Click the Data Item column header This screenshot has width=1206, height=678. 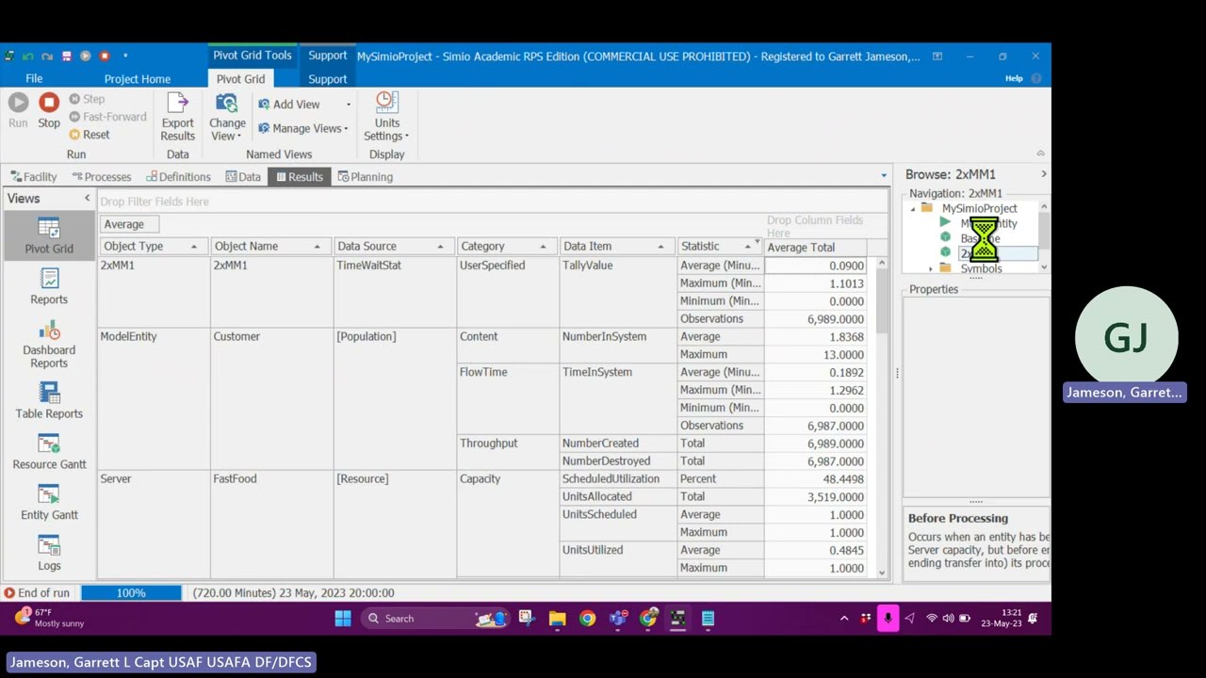[616, 247]
